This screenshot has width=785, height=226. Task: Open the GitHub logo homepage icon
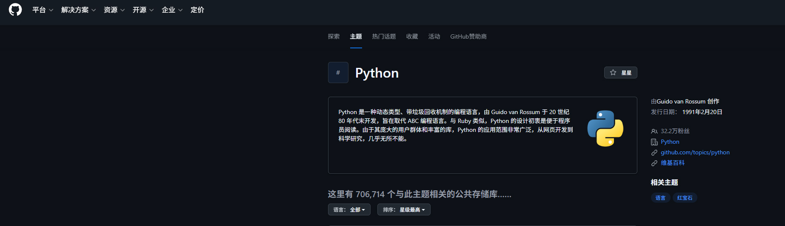15,10
